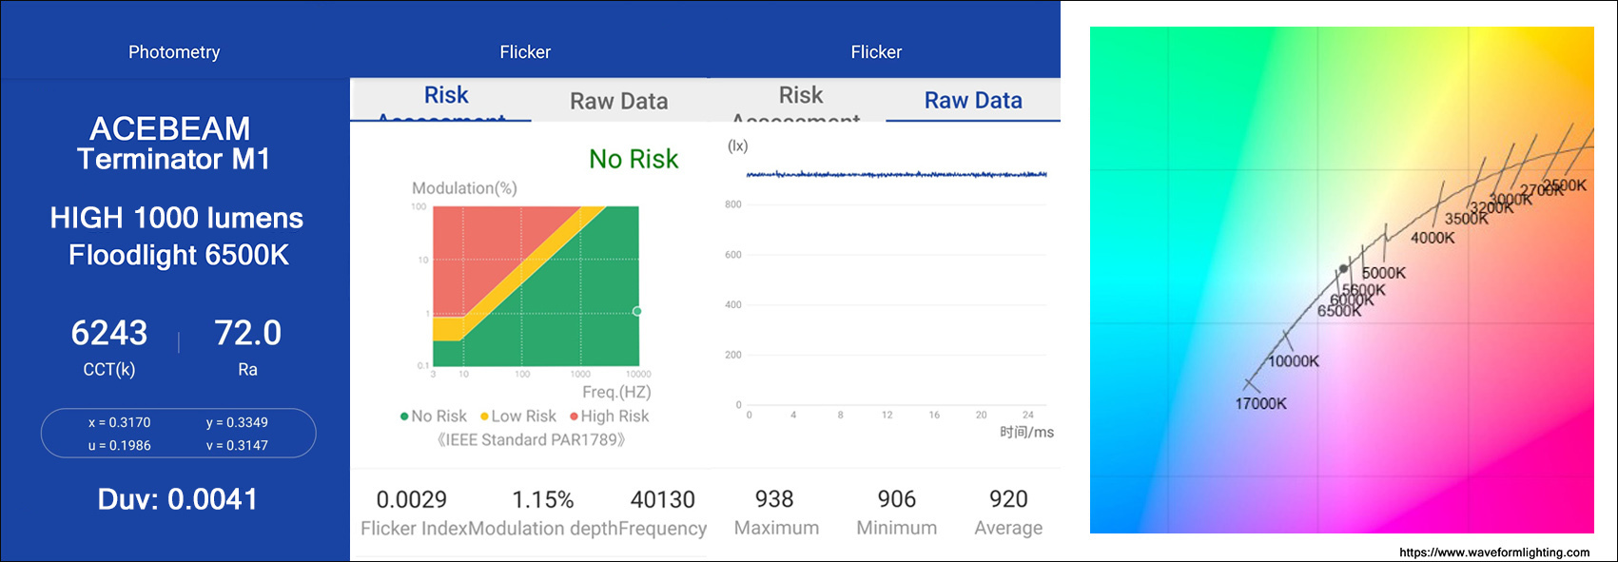
Task: Select the Flicker header above the risk chart
Action: point(525,52)
